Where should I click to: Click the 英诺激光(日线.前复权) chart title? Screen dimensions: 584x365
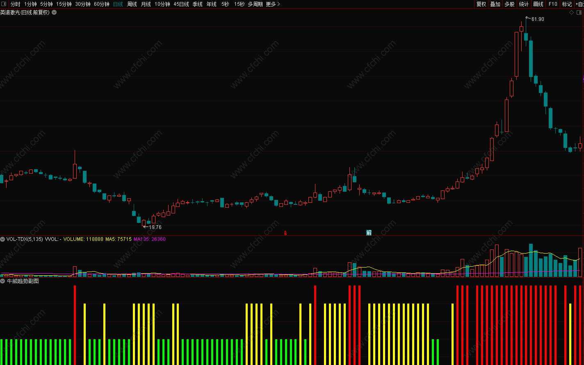25,12
